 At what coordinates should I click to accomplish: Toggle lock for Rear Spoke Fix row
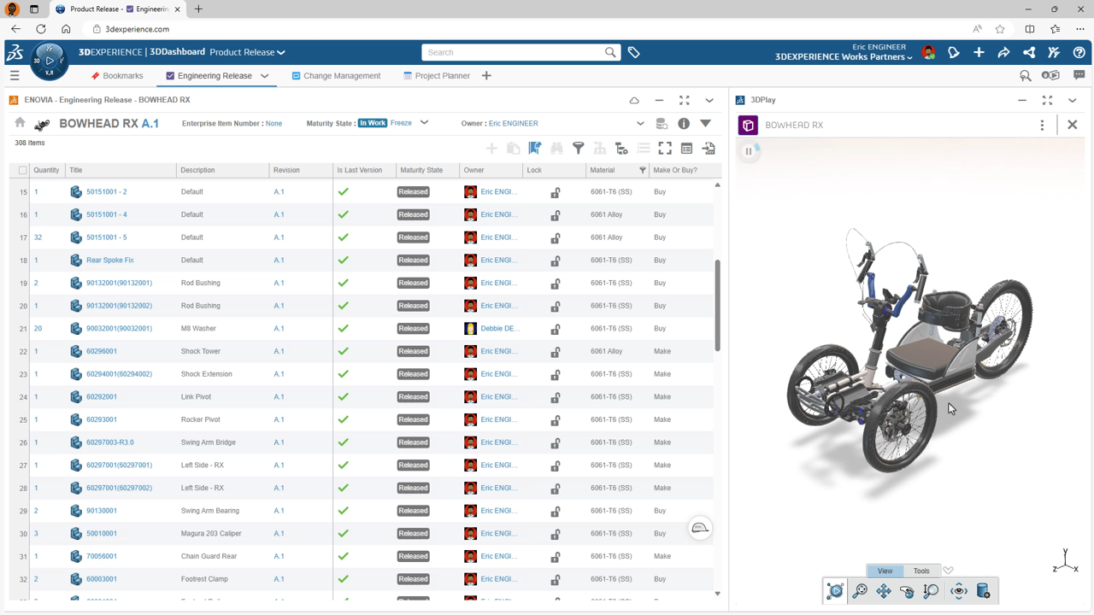pyautogui.click(x=556, y=261)
